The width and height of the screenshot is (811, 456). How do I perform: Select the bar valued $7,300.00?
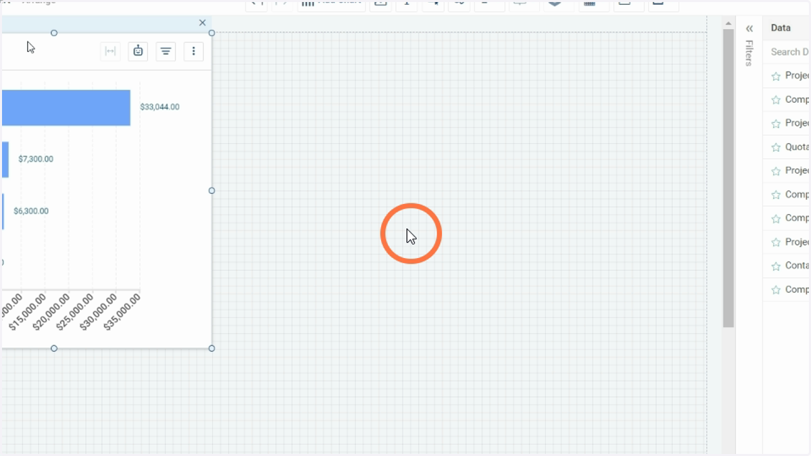(x=5, y=159)
